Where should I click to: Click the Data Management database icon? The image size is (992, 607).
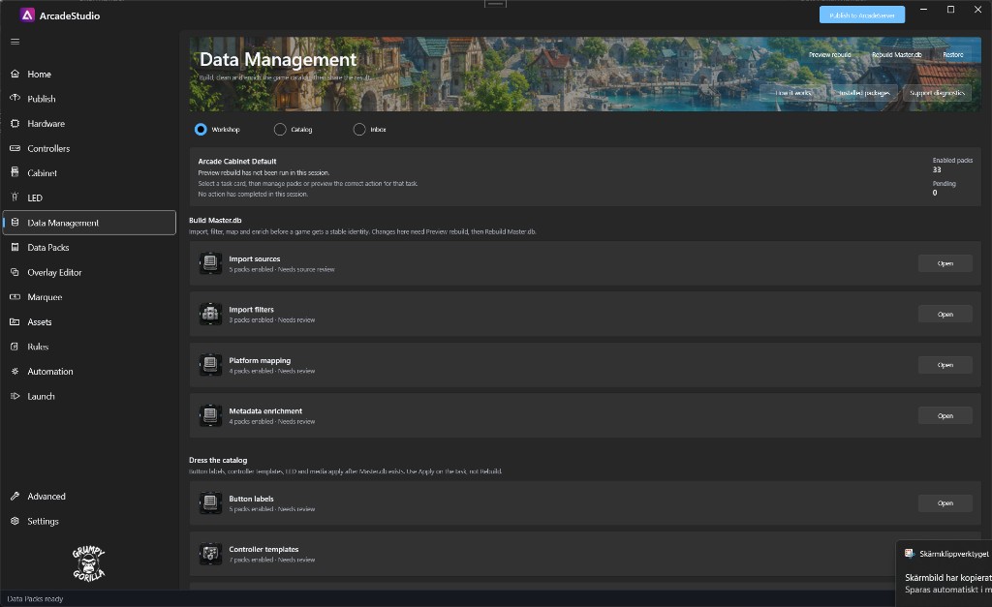coord(15,223)
